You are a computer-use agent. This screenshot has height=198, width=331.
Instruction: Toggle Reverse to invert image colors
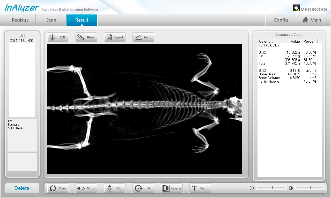click(172, 188)
